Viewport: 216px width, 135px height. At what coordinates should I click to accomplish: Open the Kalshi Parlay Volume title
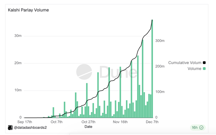[x=28, y=10]
